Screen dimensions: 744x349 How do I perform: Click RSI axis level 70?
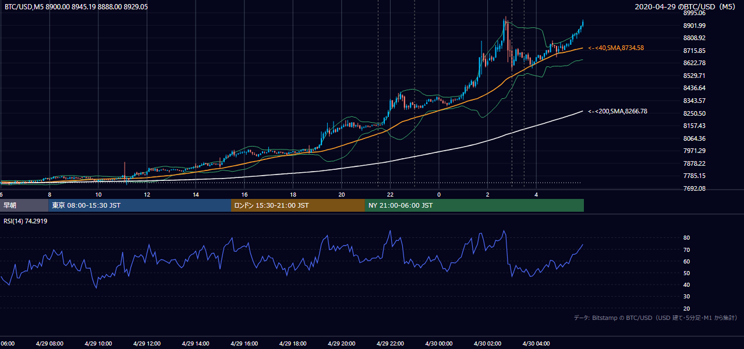(687, 250)
